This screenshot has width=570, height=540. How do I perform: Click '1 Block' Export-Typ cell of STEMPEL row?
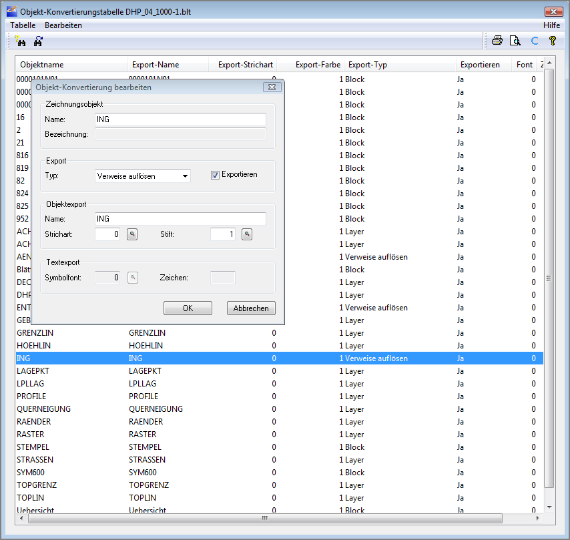(352, 447)
